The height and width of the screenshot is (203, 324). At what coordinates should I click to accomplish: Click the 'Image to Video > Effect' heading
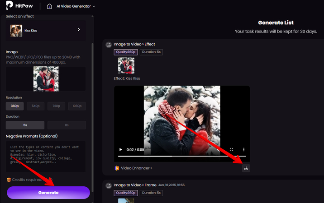134,44
